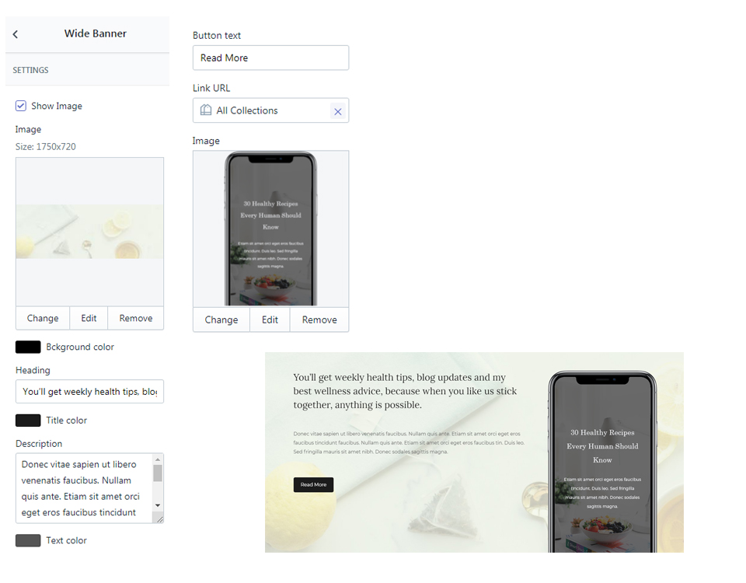Remove the phone mockup image

pyautogui.click(x=319, y=319)
